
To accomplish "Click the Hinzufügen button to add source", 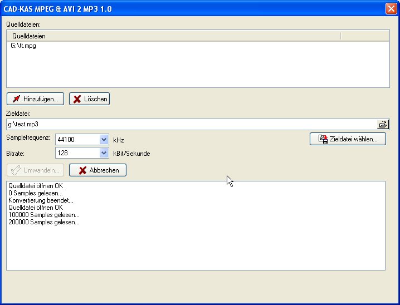I will 35,99.
